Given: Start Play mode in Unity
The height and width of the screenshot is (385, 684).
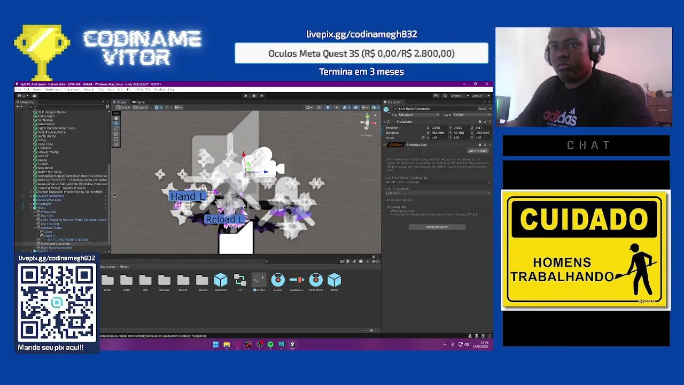Looking at the screenshot, I should [x=246, y=96].
